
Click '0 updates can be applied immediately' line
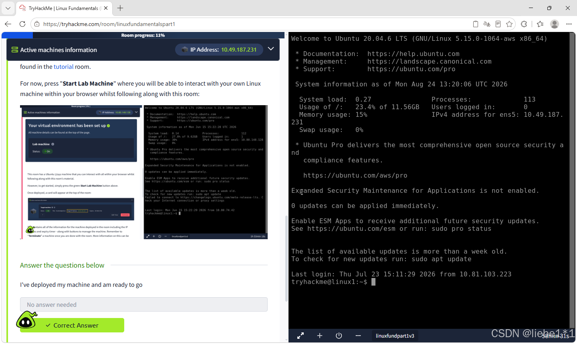pyautogui.click(x=365, y=206)
